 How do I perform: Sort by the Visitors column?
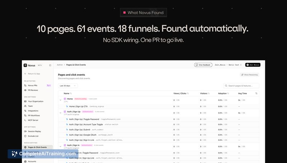click(x=204, y=93)
